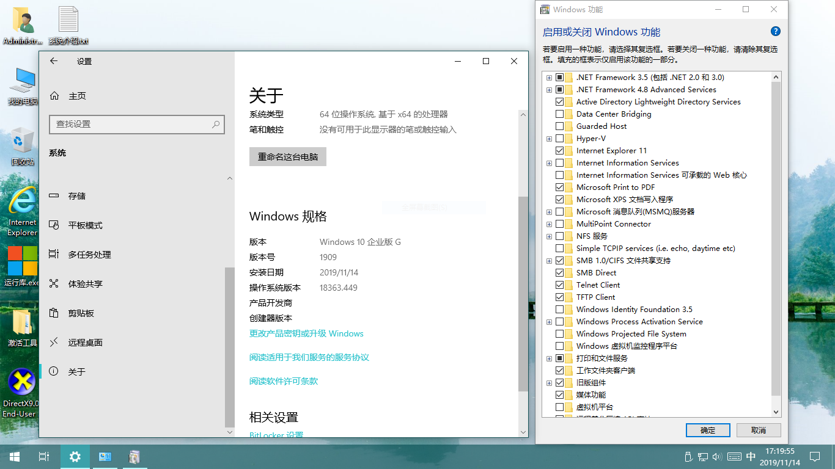Screen dimensions: 835x469
Task: Expand the SMB 1.0/CIFS tree node
Action: pyautogui.click(x=549, y=261)
